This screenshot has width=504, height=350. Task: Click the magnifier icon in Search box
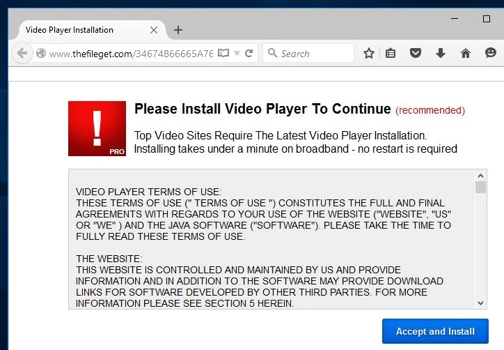coord(272,53)
